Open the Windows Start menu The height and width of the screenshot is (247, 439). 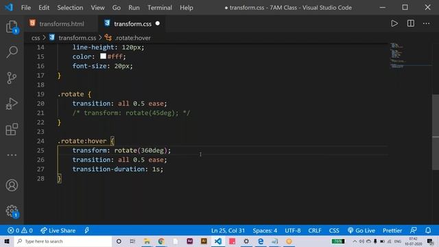(x=7, y=241)
